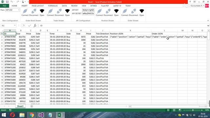
Task: Select the Order JSON header cell
Action: click(x=164, y=34)
